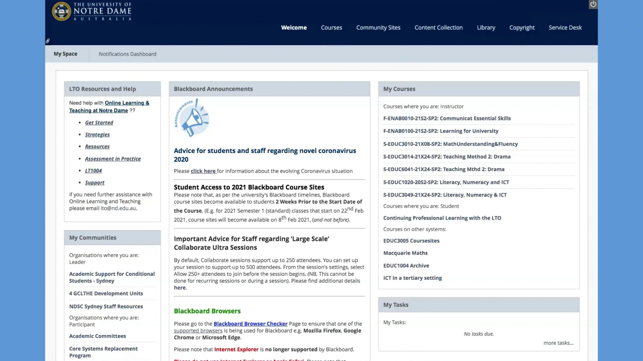Switch to the Notifications Dashboard tab
This screenshot has width=643, height=361.
(x=127, y=54)
